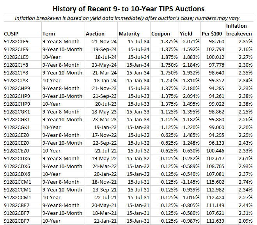Image resolution: width=257 pixels, height=225 pixels.
Task: Click the Maturity column header
Action: pyautogui.click(x=129, y=34)
